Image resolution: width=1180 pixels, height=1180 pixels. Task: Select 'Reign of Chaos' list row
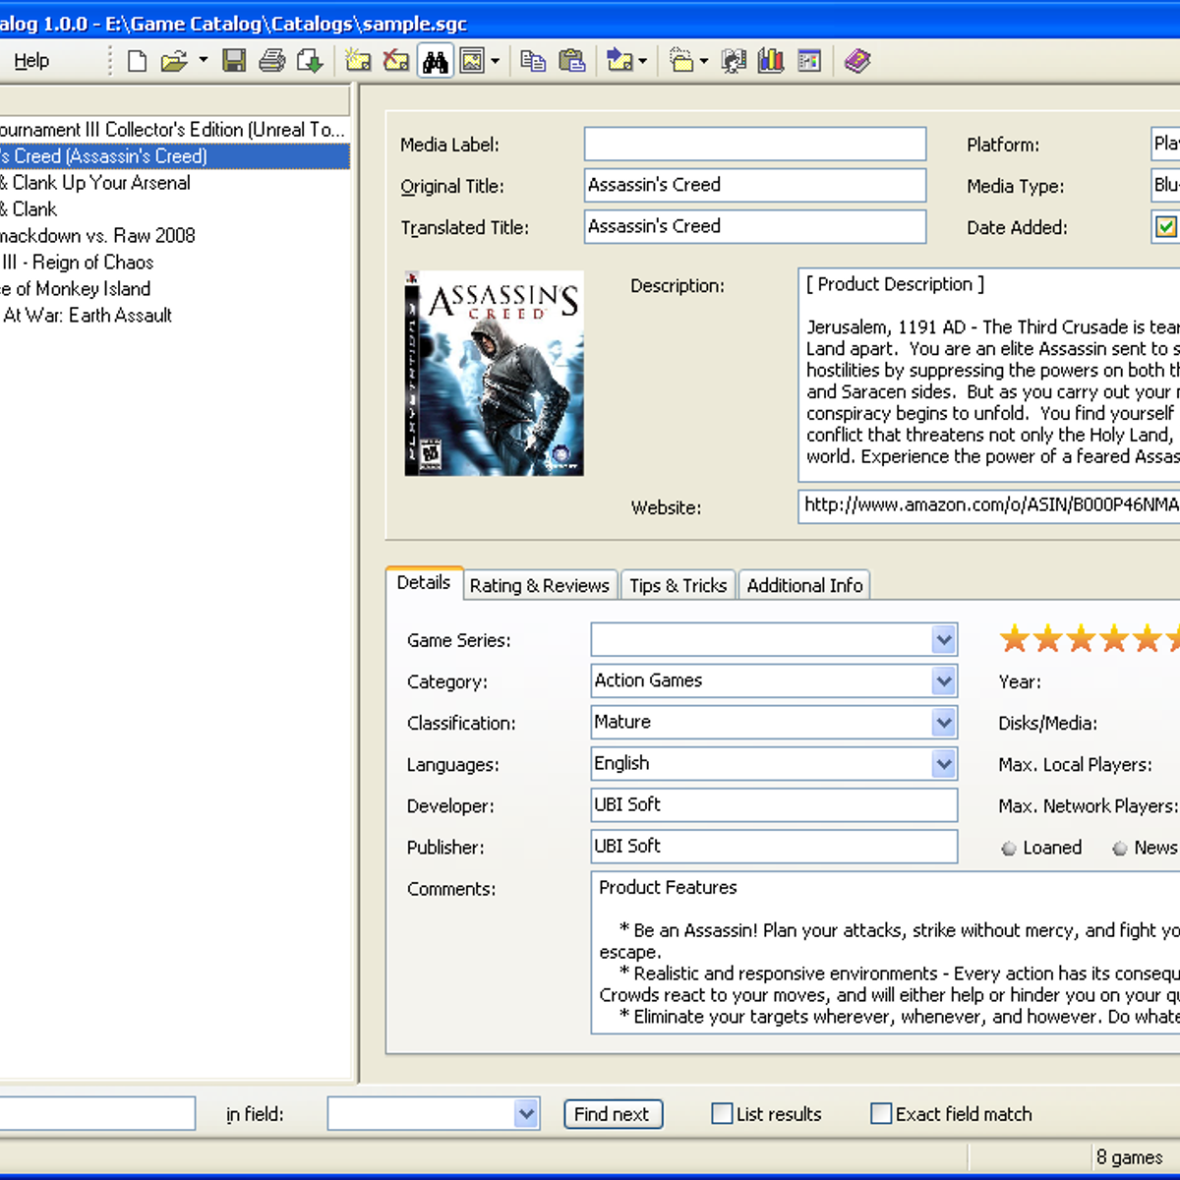(x=174, y=263)
